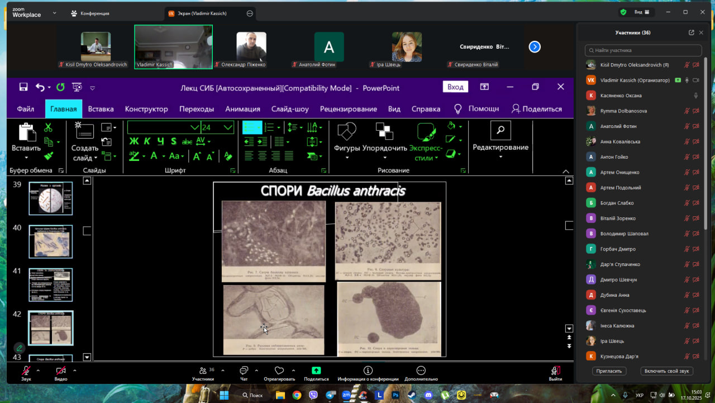Open the Participants (Участники) icon in toolbar
The image size is (715, 403).
tap(202, 371)
